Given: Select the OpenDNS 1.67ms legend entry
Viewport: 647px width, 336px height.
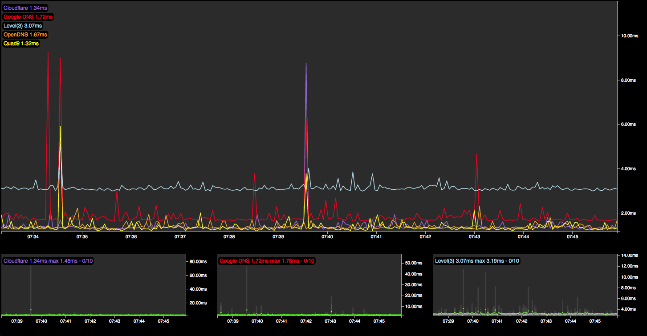Looking at the screenshot, I should click(x=25, y=35).
